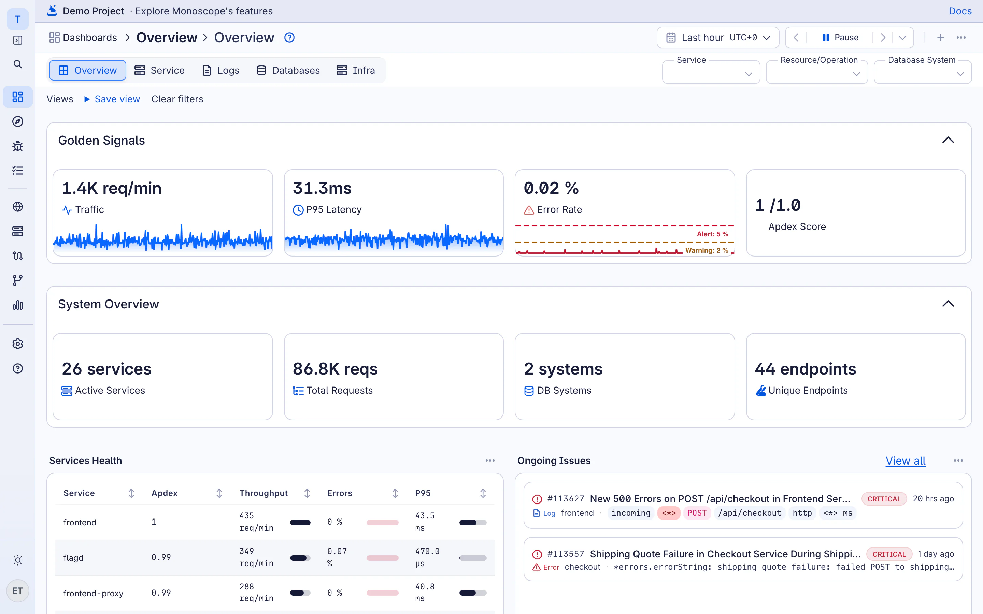Click Clear filters
The height and width of the screenshot is (614, 983).
[177, 99]
